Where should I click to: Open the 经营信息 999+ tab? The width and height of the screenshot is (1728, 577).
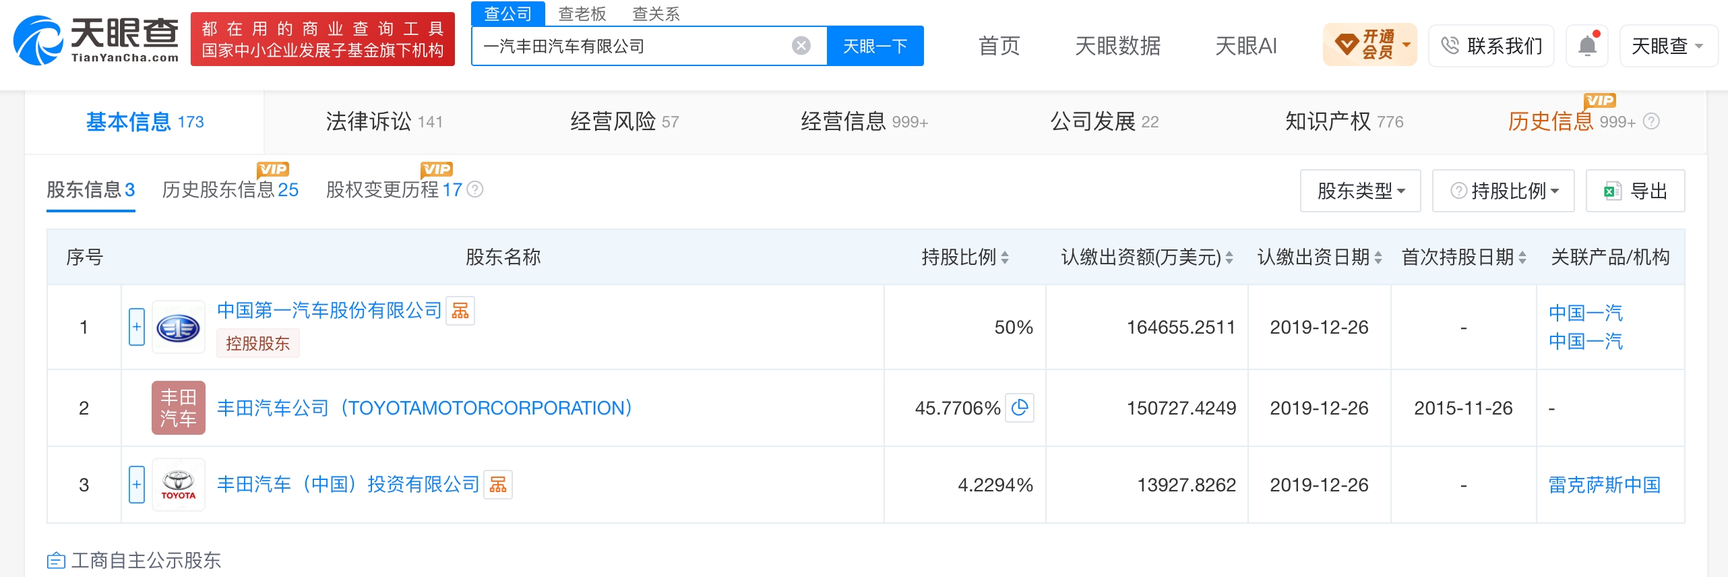(864, 122)
